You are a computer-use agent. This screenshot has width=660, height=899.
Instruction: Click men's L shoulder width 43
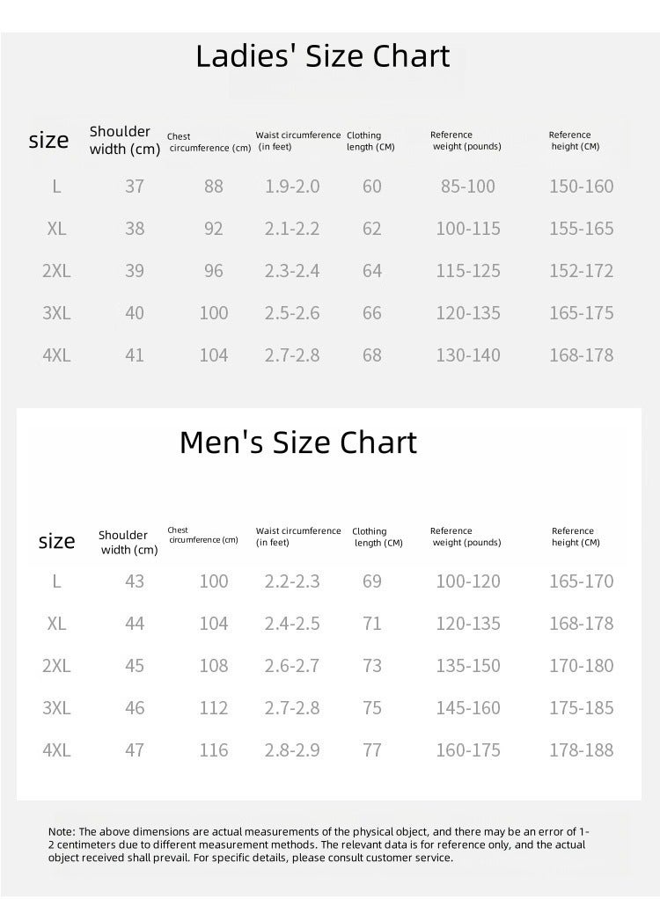(134, 581)
